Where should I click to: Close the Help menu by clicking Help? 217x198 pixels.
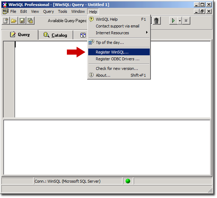pyautogui.click(x=93, y=12)
